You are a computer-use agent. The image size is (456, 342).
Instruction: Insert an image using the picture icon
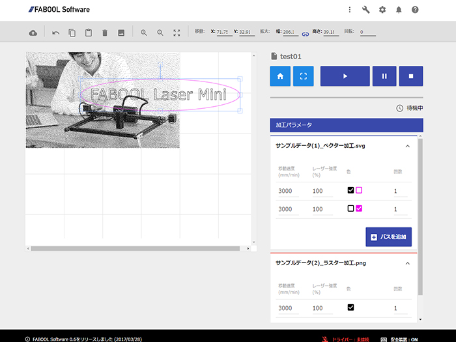click(x=121, y=33)
